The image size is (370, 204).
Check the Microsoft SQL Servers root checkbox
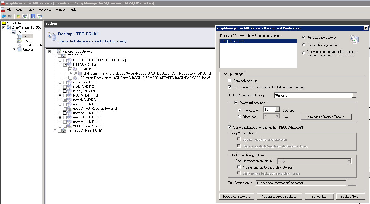pos(54,51)
